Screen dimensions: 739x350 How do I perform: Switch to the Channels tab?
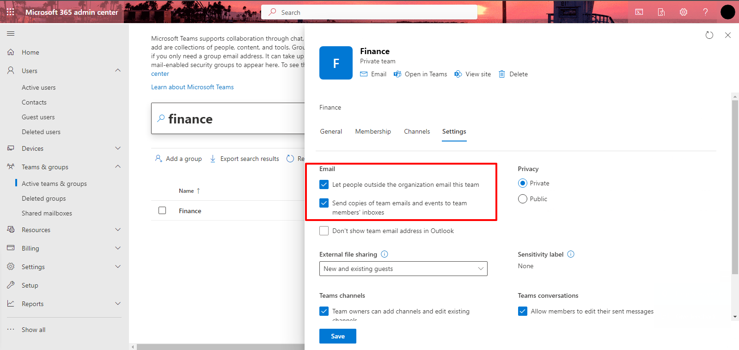[x=416, y=132]
